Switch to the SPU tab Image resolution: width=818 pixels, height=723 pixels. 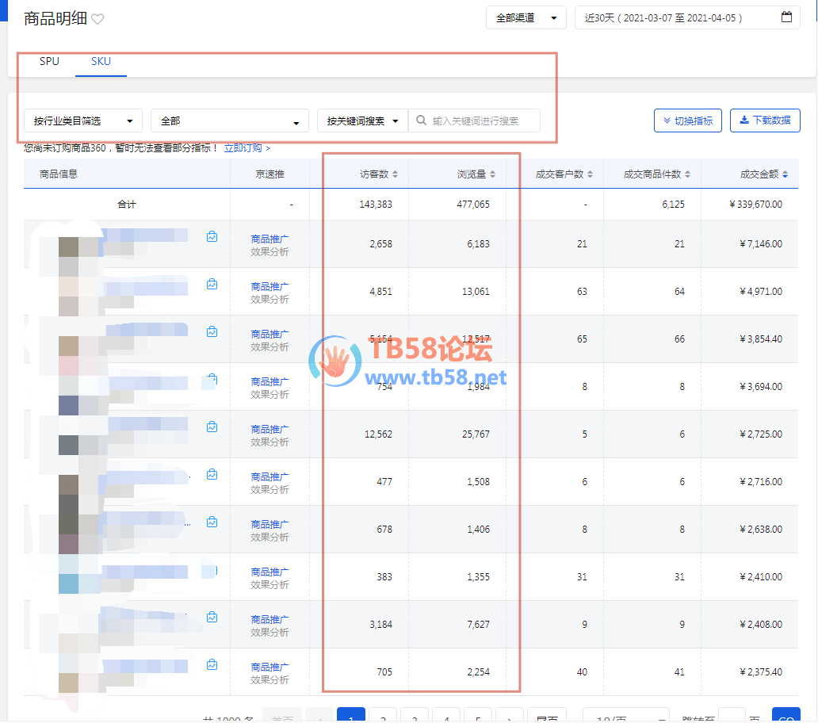[x=50, y=61]
